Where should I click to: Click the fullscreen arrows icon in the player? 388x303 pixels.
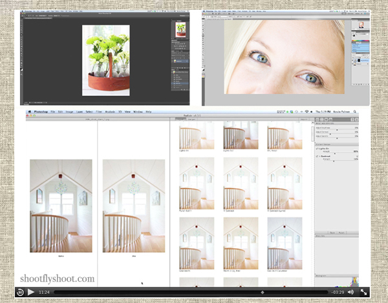(x=363, y=292)
